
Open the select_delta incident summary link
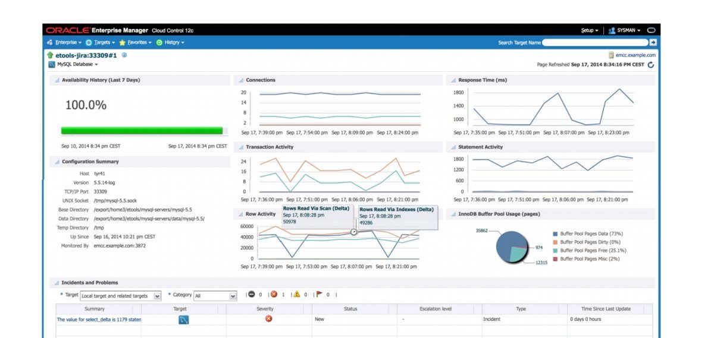(x=99, y=320)
